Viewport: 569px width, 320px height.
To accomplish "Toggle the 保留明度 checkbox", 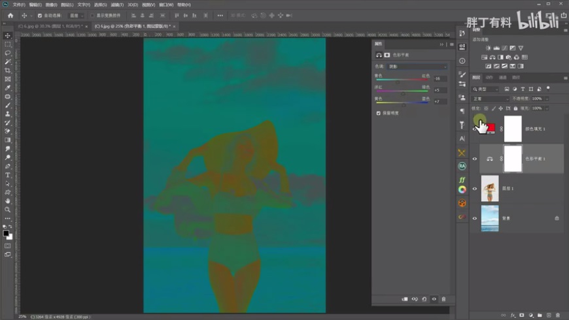I will tap(379, 113).
